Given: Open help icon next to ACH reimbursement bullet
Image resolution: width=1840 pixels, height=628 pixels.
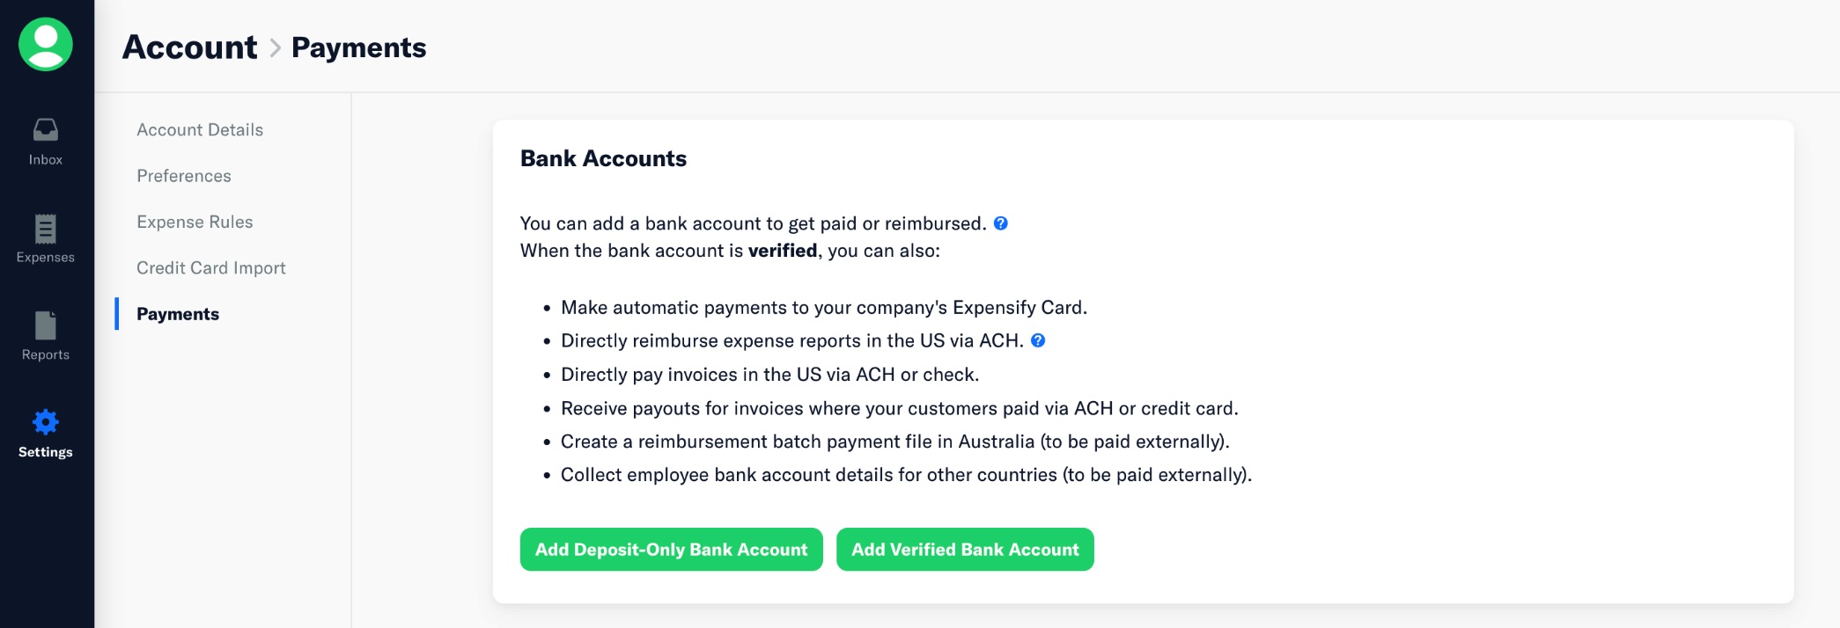Looking at the screenshot, I should (1039, 340).
